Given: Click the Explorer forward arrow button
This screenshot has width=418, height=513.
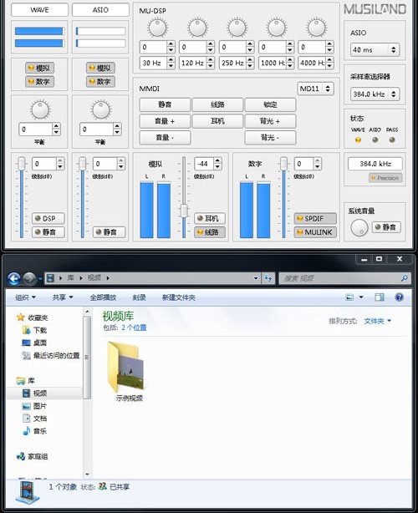Looking at the screenshot, I should [x=29, y=278].
